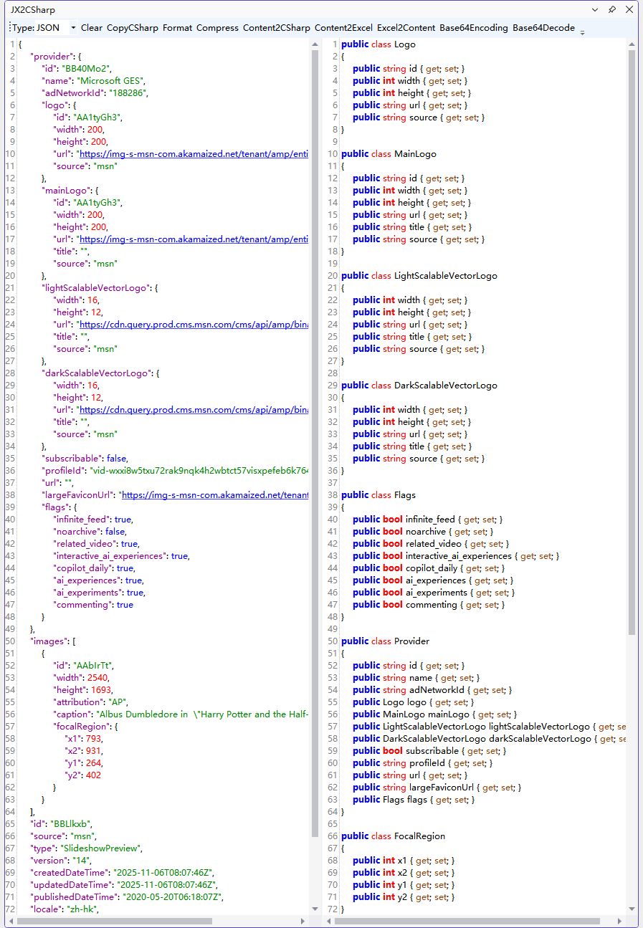The image size is (643, 928).
Task: Close the JX2CSharp panel
Action: point(629,10)
